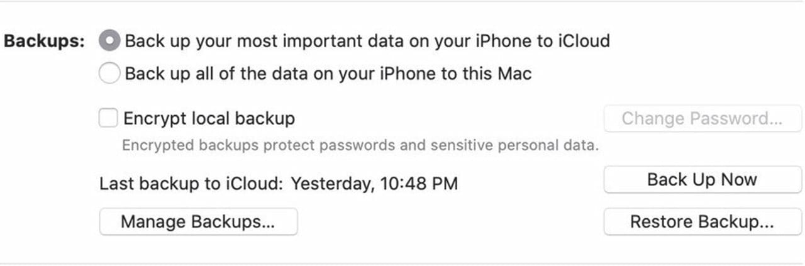Select the back up to this Mac radio button
Viewport: 805px width, 266px height.
[x=109, y=74]
